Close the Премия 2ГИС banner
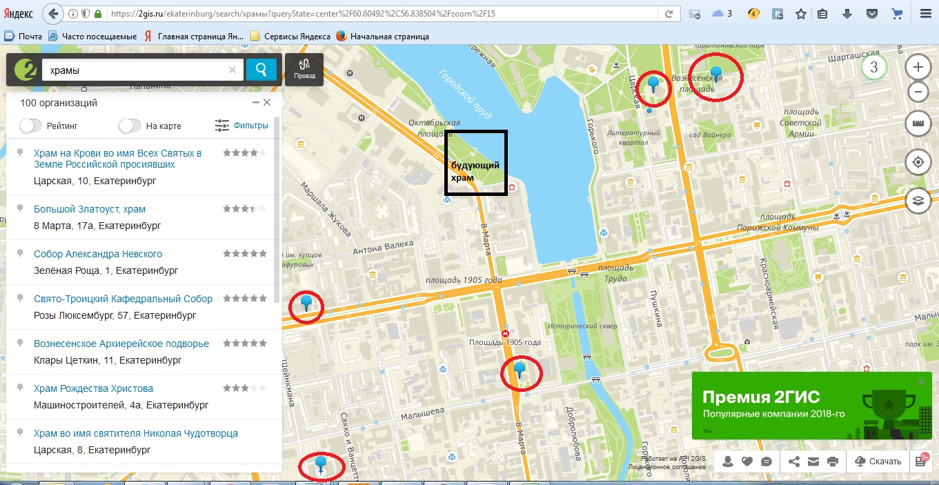The width and height of the screenshot is (939, 485). pos(922,382)
